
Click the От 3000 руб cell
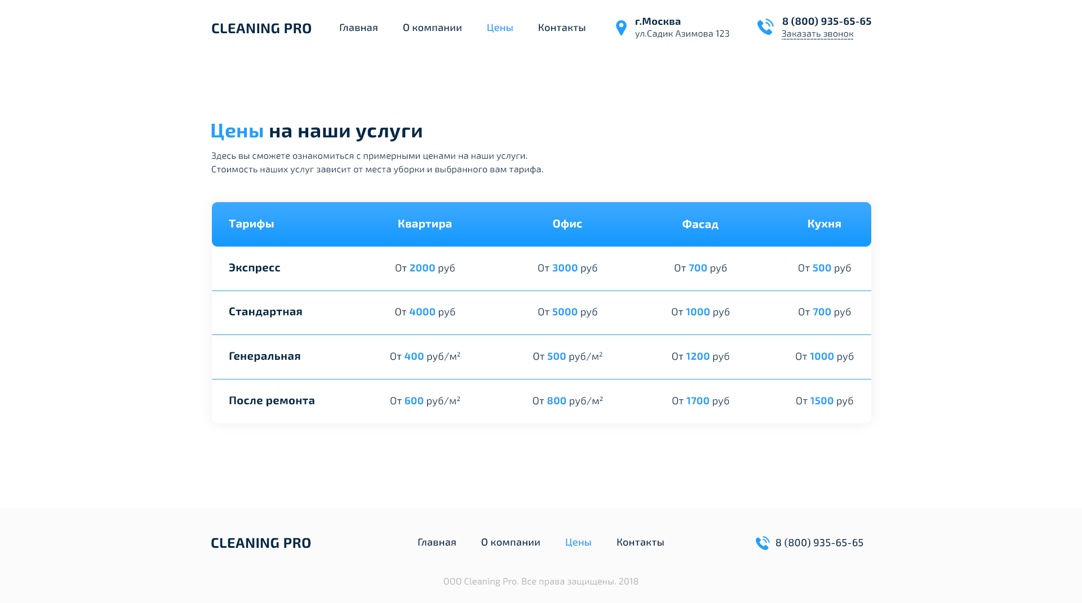[x=567, y=268]
